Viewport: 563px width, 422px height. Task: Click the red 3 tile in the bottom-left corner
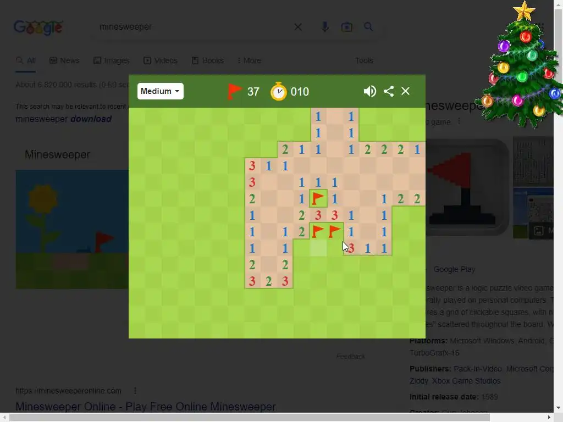coord(252,281)
